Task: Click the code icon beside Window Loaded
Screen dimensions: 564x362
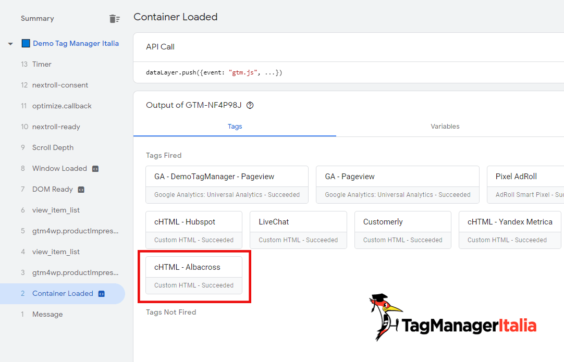Action: [x=95, y=169]
